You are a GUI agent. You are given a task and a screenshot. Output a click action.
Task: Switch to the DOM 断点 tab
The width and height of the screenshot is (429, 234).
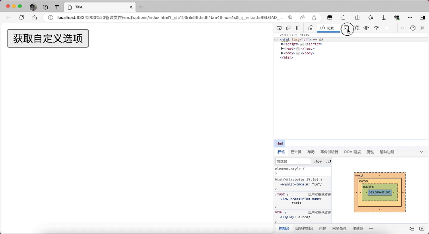point(352,152)
